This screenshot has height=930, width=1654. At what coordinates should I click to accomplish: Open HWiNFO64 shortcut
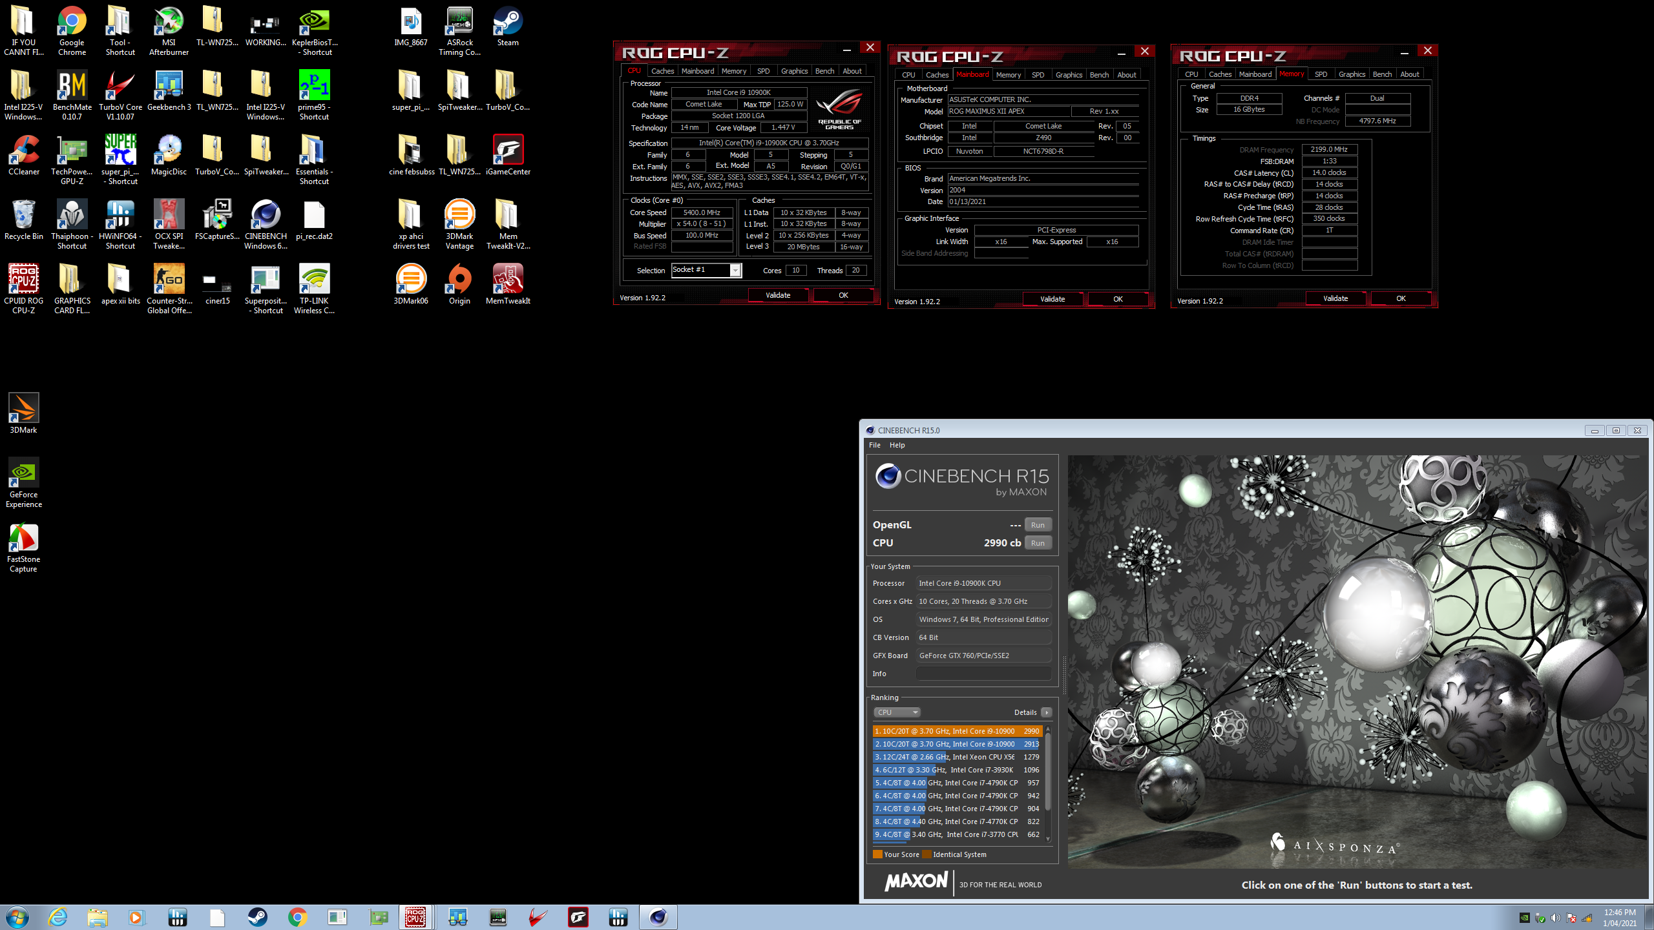120,224
